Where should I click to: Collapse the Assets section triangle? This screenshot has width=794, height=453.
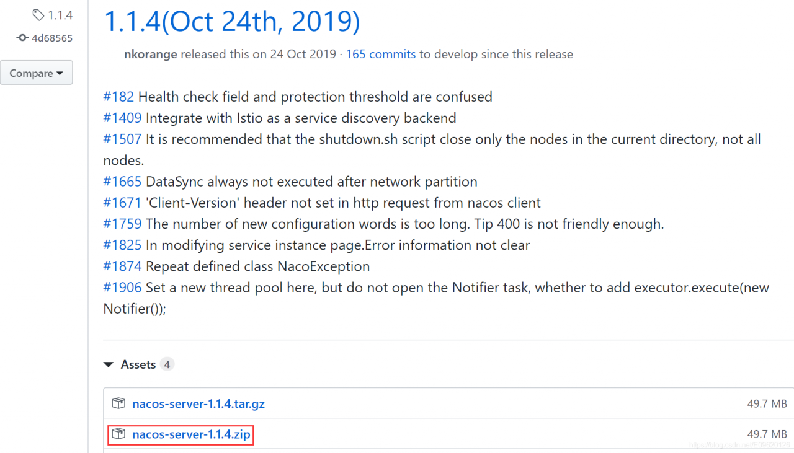(x=109, y=364)
